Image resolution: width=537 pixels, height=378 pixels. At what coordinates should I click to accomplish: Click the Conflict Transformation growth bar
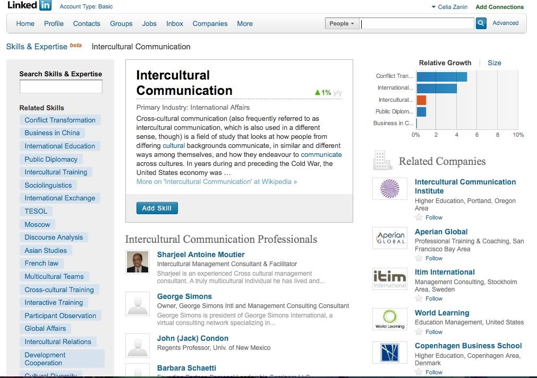pos(441,76)
